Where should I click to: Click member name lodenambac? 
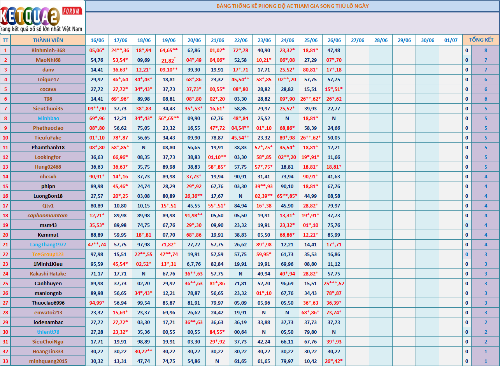(x=48, y=322)
